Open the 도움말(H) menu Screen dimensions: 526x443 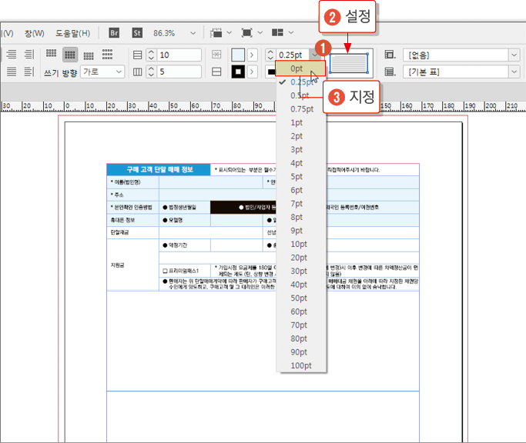(x=73, y=33)
